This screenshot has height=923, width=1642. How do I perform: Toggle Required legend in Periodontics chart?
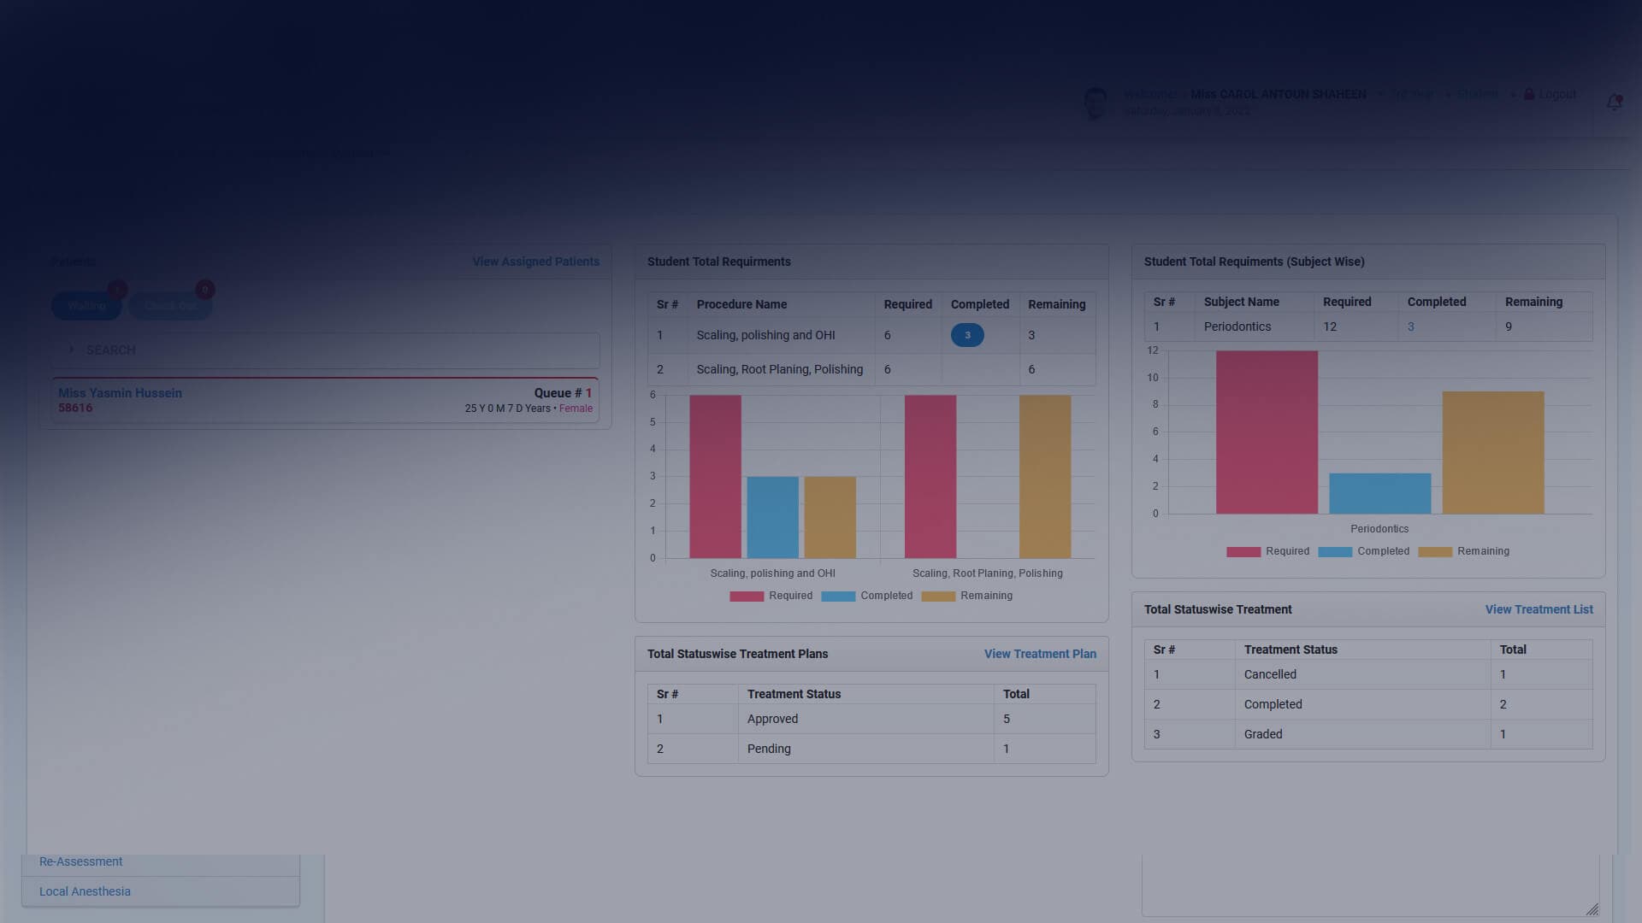(1267, 551)
